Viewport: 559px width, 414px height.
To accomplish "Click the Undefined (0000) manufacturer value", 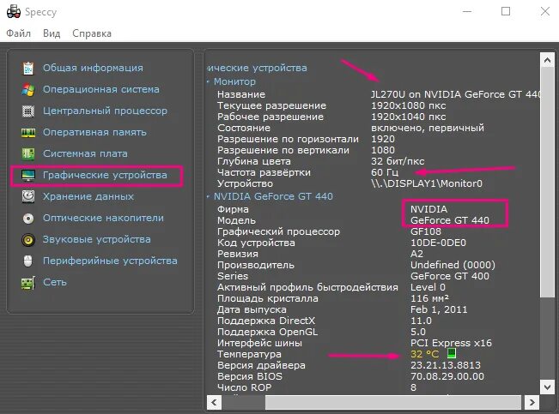I will click(453, 265).
